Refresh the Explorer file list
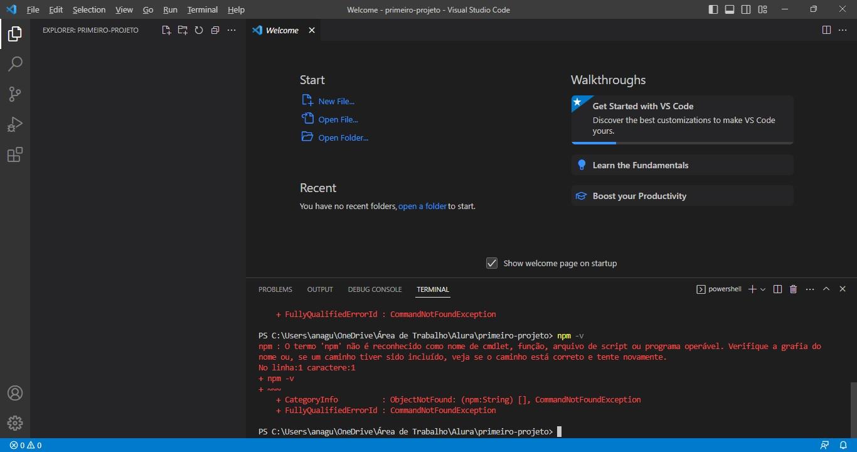Image resolution: width=857 pixels, height=452 pixels. coord(199,30)
